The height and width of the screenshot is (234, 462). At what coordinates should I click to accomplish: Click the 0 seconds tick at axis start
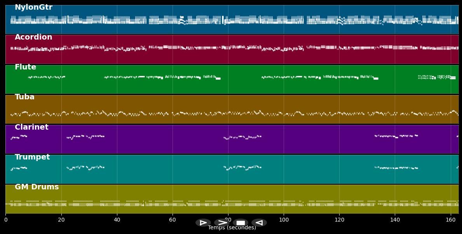tap(6, 220)
